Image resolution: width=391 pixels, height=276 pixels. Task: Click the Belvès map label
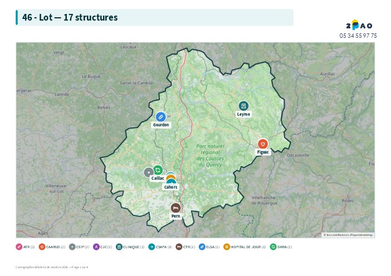[104, 107]
